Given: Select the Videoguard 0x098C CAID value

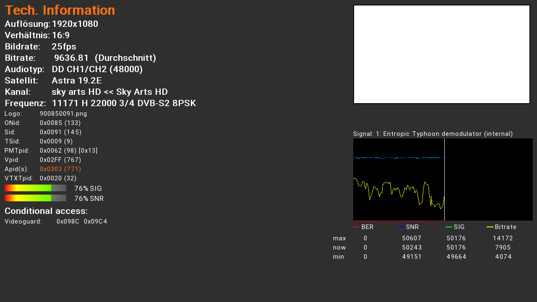Looking at the screenshot, I should click(68, 221).
